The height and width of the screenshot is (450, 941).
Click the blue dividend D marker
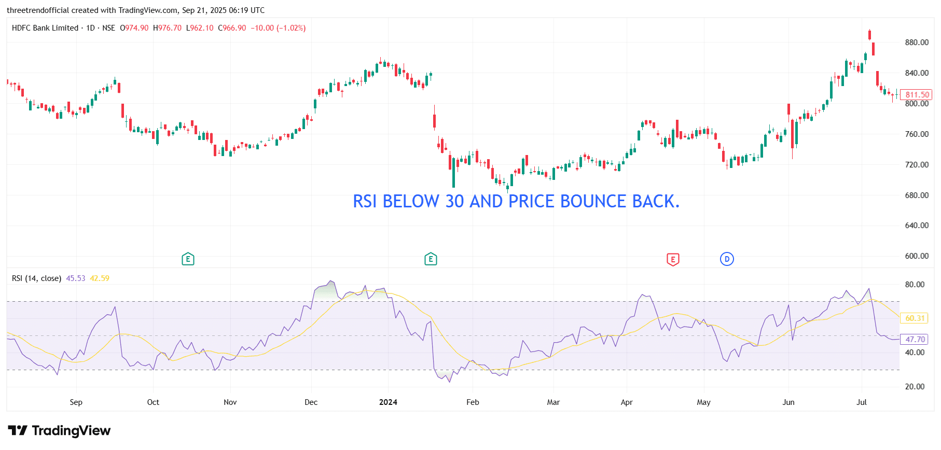(727, 259)
